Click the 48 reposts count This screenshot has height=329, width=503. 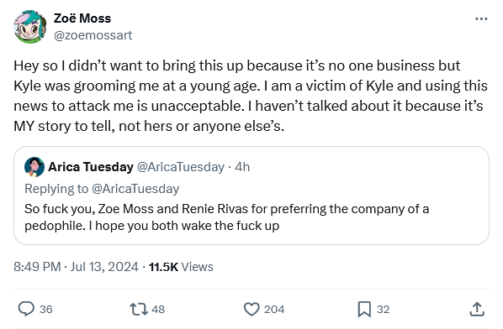coord(158,309)
